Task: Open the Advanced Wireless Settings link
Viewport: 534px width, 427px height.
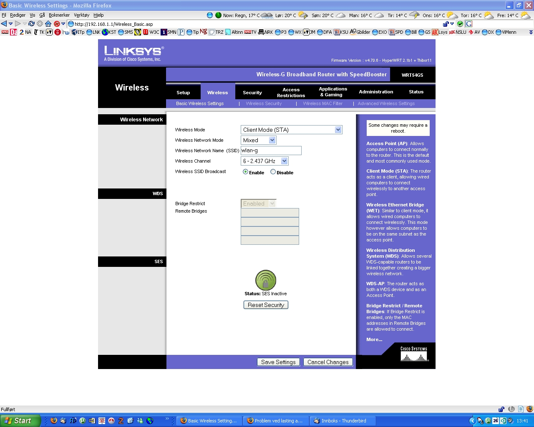Action: 386,103
